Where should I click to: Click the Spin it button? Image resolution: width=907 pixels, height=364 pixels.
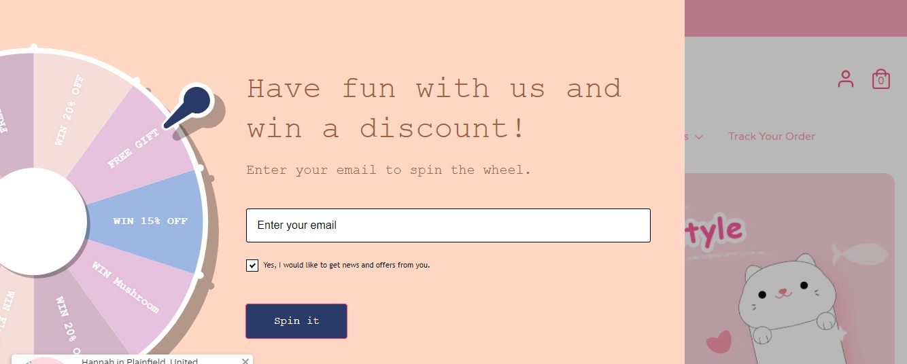pos(296,321)
